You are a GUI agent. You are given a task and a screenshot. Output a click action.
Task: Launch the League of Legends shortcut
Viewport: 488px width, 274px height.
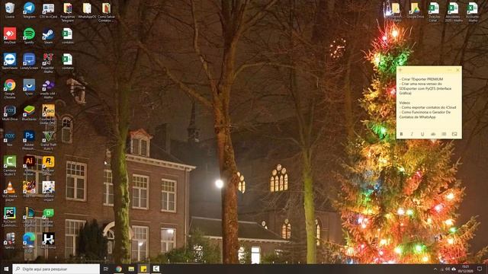[x=29, y=217]
